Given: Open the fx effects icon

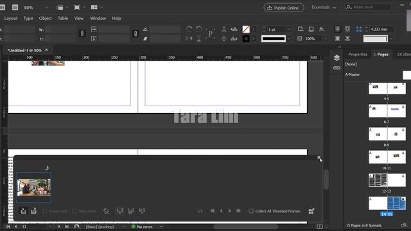Looking at the screenshot, I should coord(322,29).
